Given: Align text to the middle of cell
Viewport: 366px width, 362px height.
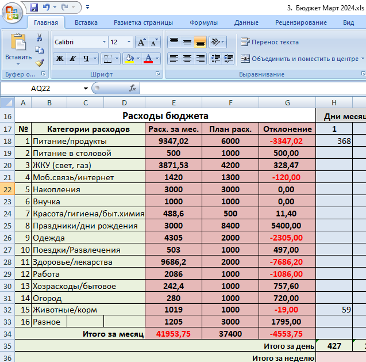Looking at the screenshot, I should tap(187, 42).
